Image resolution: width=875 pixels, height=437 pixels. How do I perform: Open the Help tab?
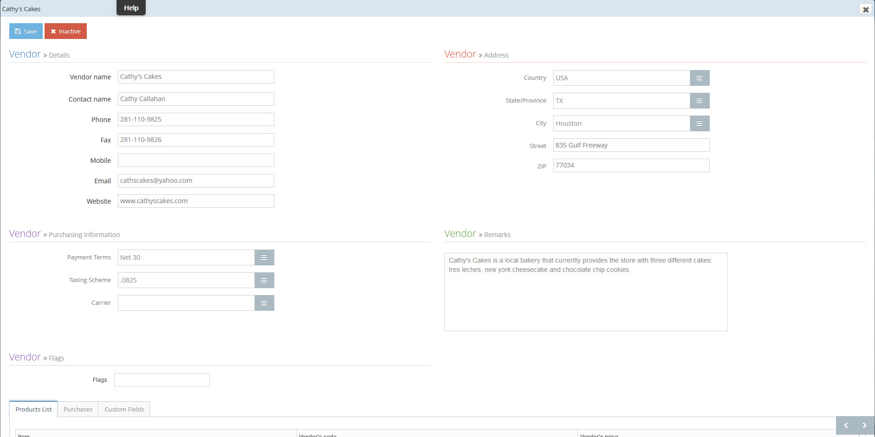pyautogui.click(x=131, y=8)
